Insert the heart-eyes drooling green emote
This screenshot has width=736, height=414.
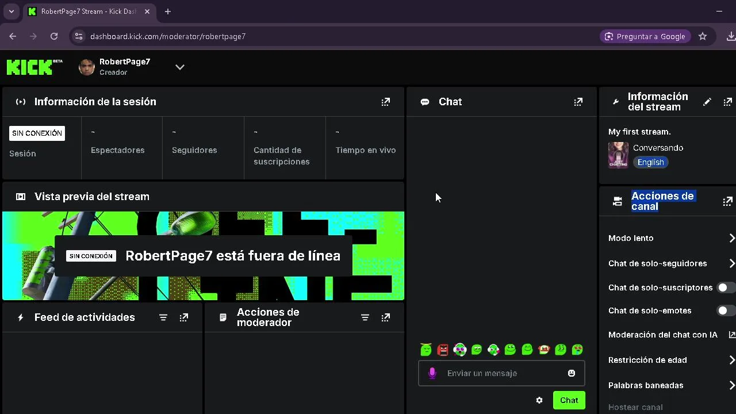[x=577, y=350]
